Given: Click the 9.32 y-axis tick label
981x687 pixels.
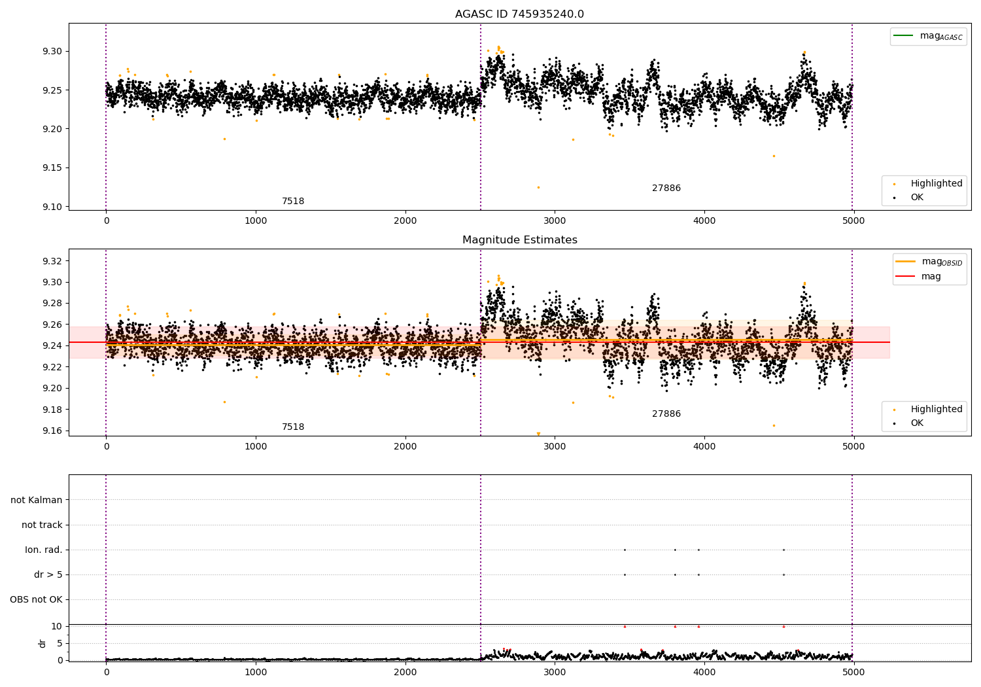Looking at the screenshot, I should [x=52, y=262].
